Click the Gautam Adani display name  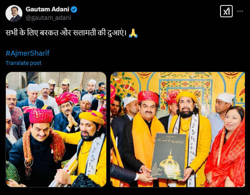[x=47, y=9]
